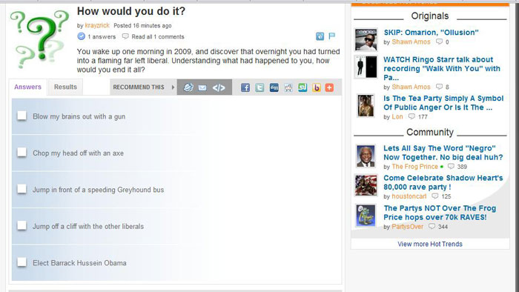Select 'Jump off a cliff with the other liberals'
This screenshot has height=292, width=519.
pos(22,226)
